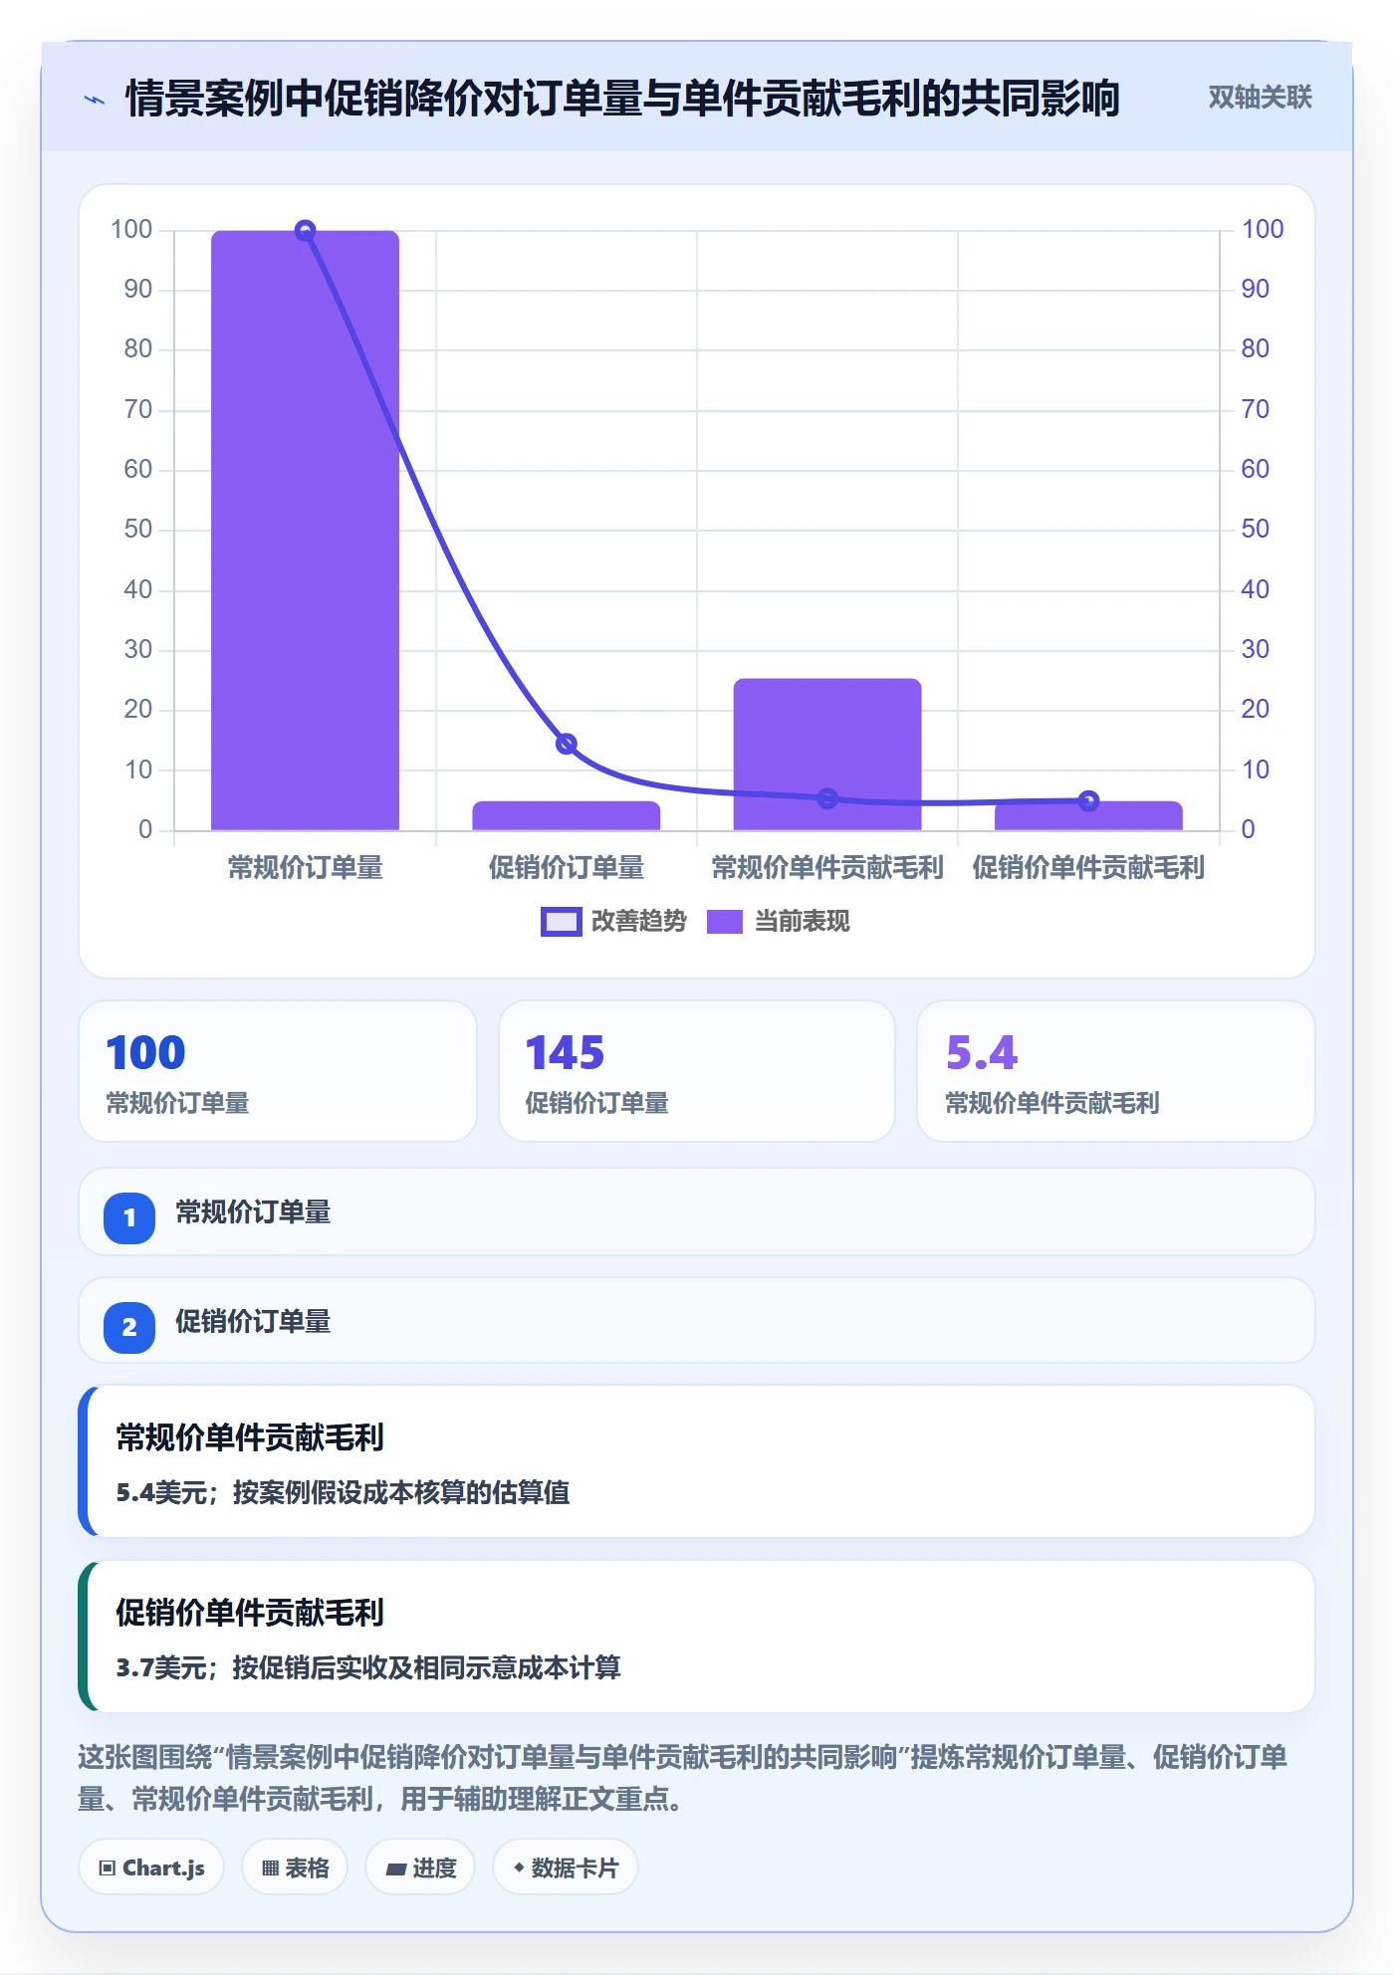Click the diamond icon in 数据卡片 tag
1394x1975 pixels.
click(519, 1867)
